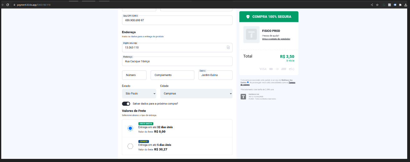The width and height of the screenshot is (410, 162).
Task: Click the address bar URL
Action: coord(34,5)
